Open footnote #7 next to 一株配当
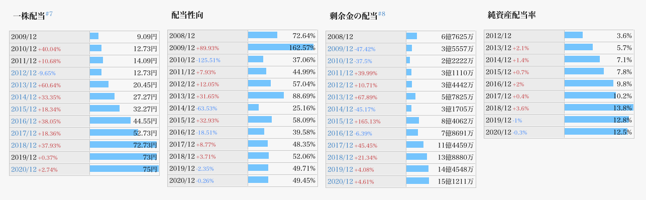Viewport: 646px width, 200px height. (x=49, y=14)
